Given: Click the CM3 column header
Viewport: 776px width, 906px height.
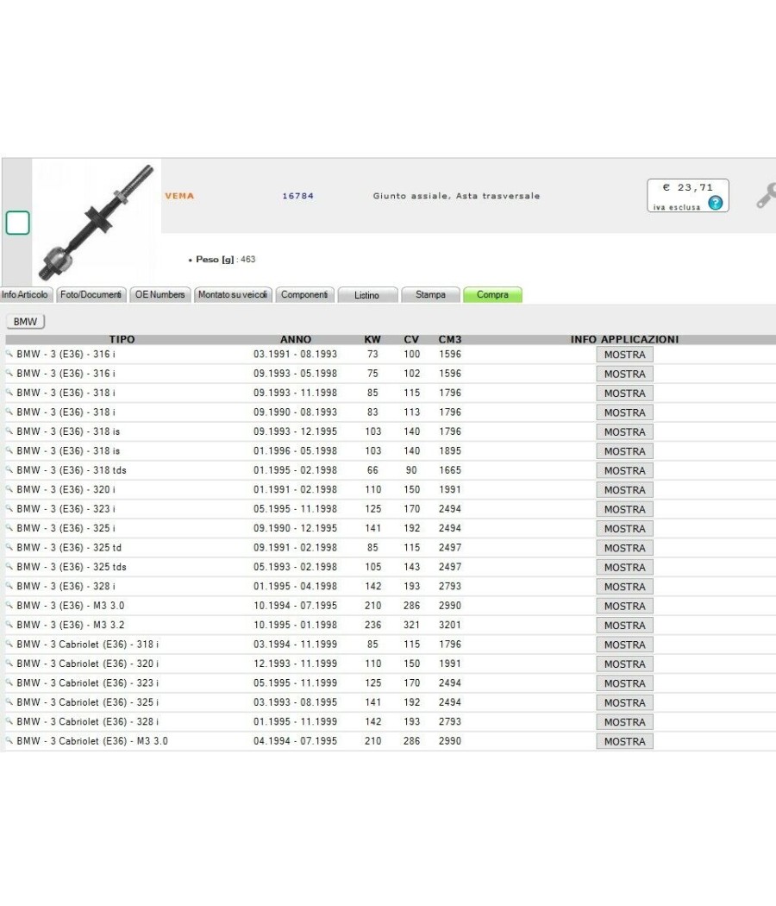Looking at the screenshot, I should pyautogui.click(x=450, y=339).
